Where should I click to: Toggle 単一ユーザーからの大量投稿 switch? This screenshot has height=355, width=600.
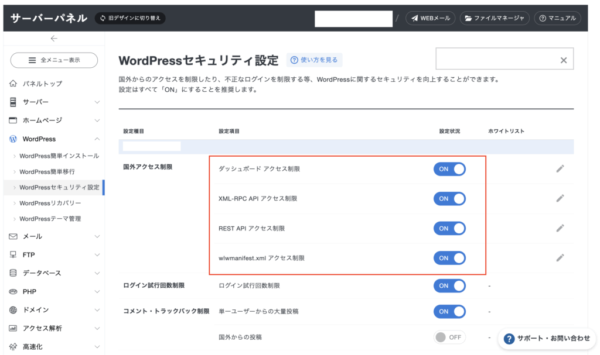tap(449, 312)
